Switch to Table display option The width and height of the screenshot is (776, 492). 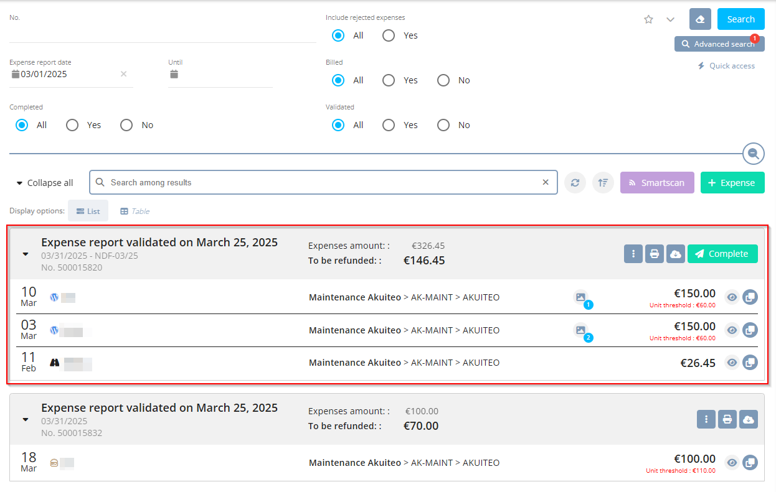pos(135,211)
